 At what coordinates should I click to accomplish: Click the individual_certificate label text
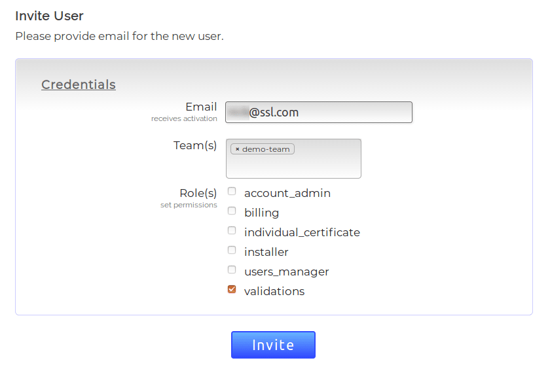pyautogui.click(x=302, y=232)
